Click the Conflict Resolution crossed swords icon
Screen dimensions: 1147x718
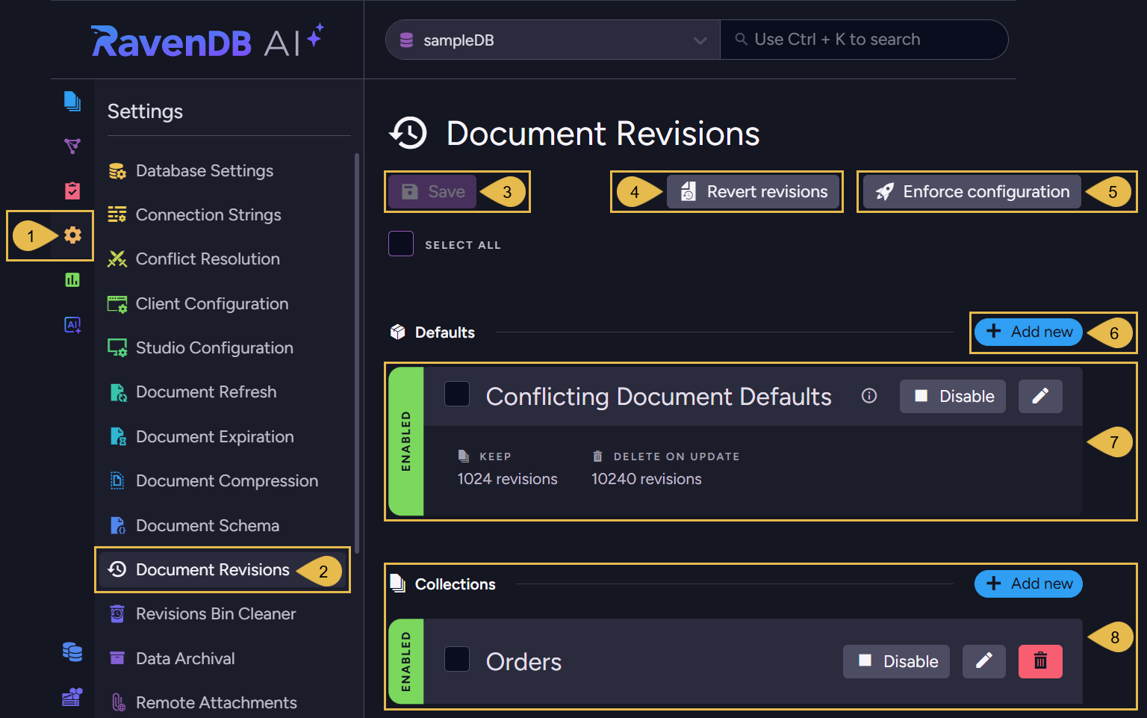[117, 259]
